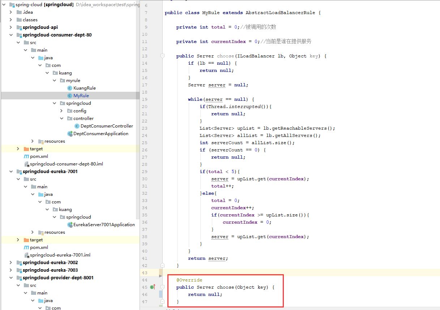The image size is (440, 310).
Task: Select MyRule class in project tree
Action: click(x=81, y=96)
